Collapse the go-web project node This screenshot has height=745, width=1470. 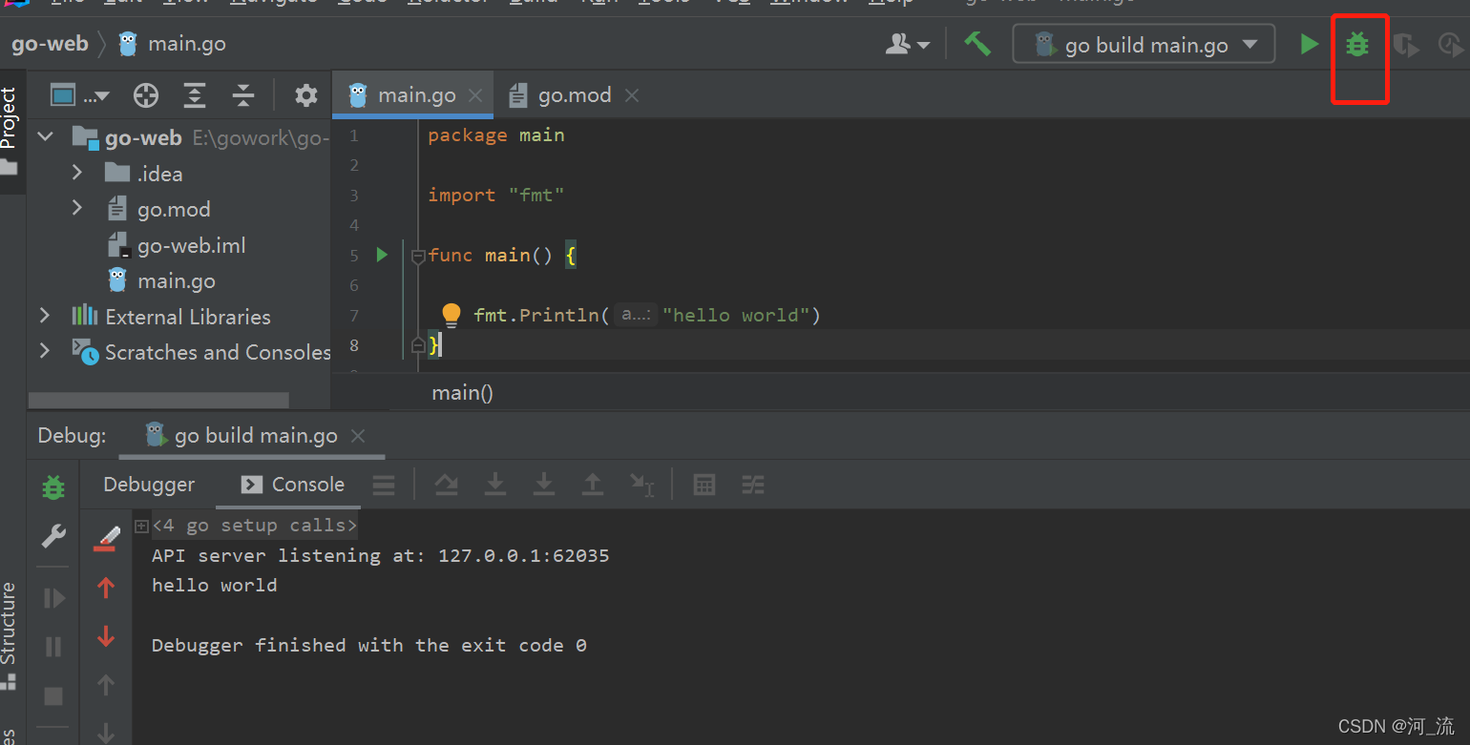44,136
